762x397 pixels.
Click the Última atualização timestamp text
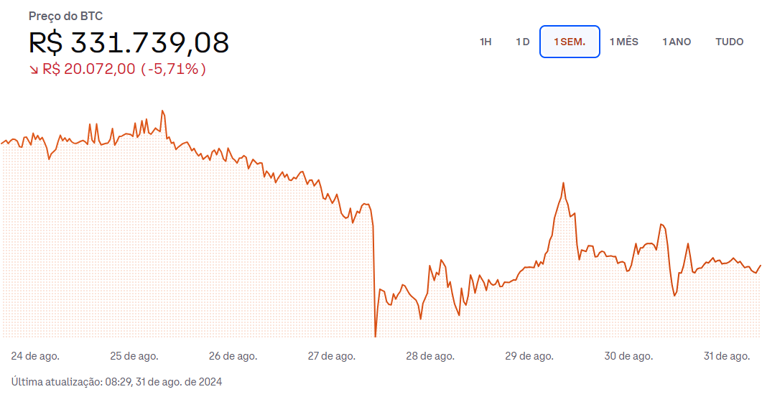pyautogui.click(x=116, y=382)
